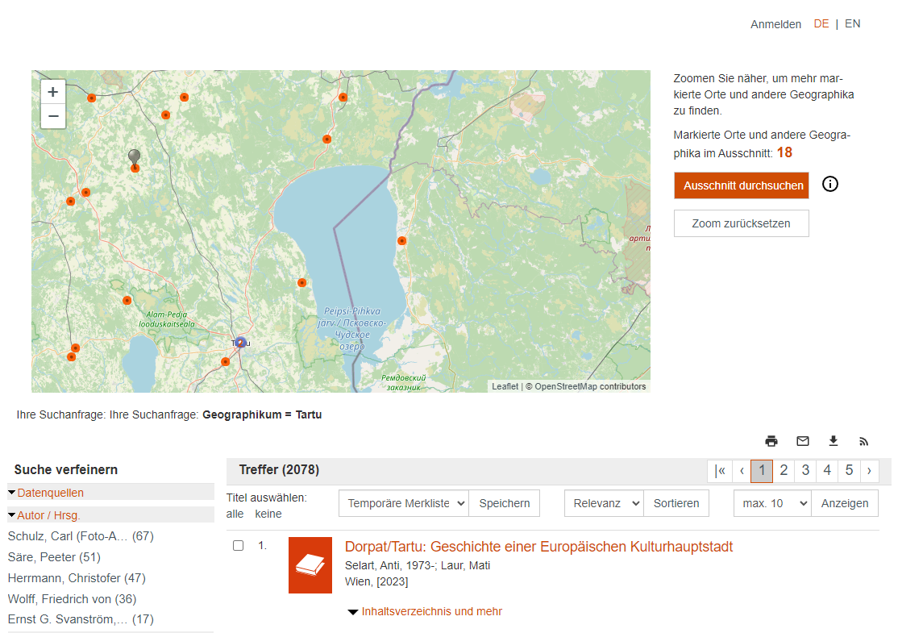Deselect titles with keine
This screenshot has height=633, width=898.
[x=268, y=514]
